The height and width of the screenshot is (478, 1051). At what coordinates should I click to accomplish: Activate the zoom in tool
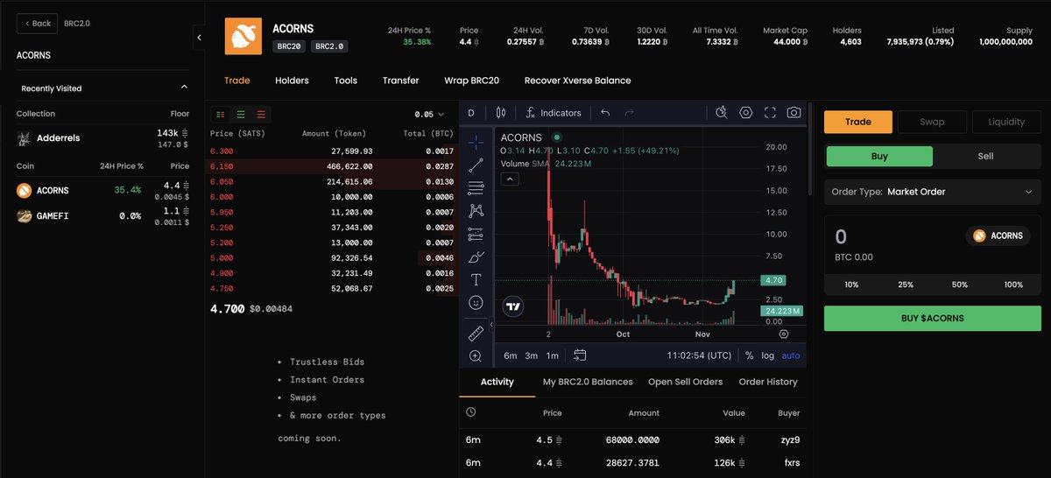[476, 356]
